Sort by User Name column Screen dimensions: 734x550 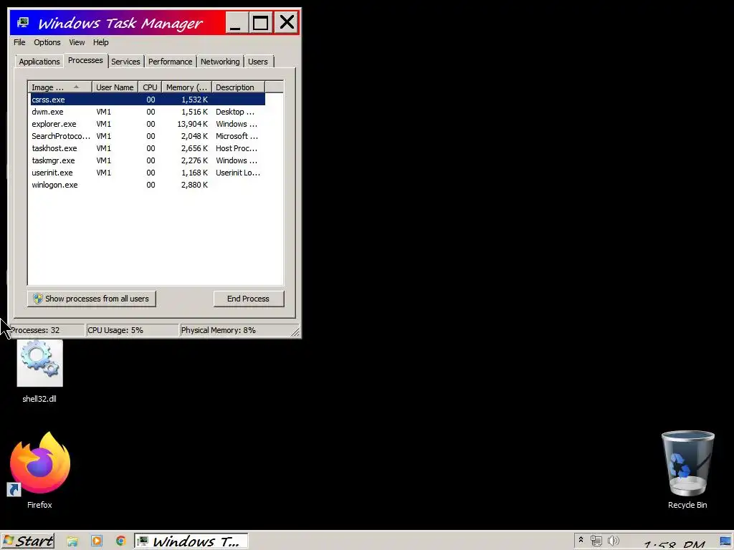click(115, 87)
